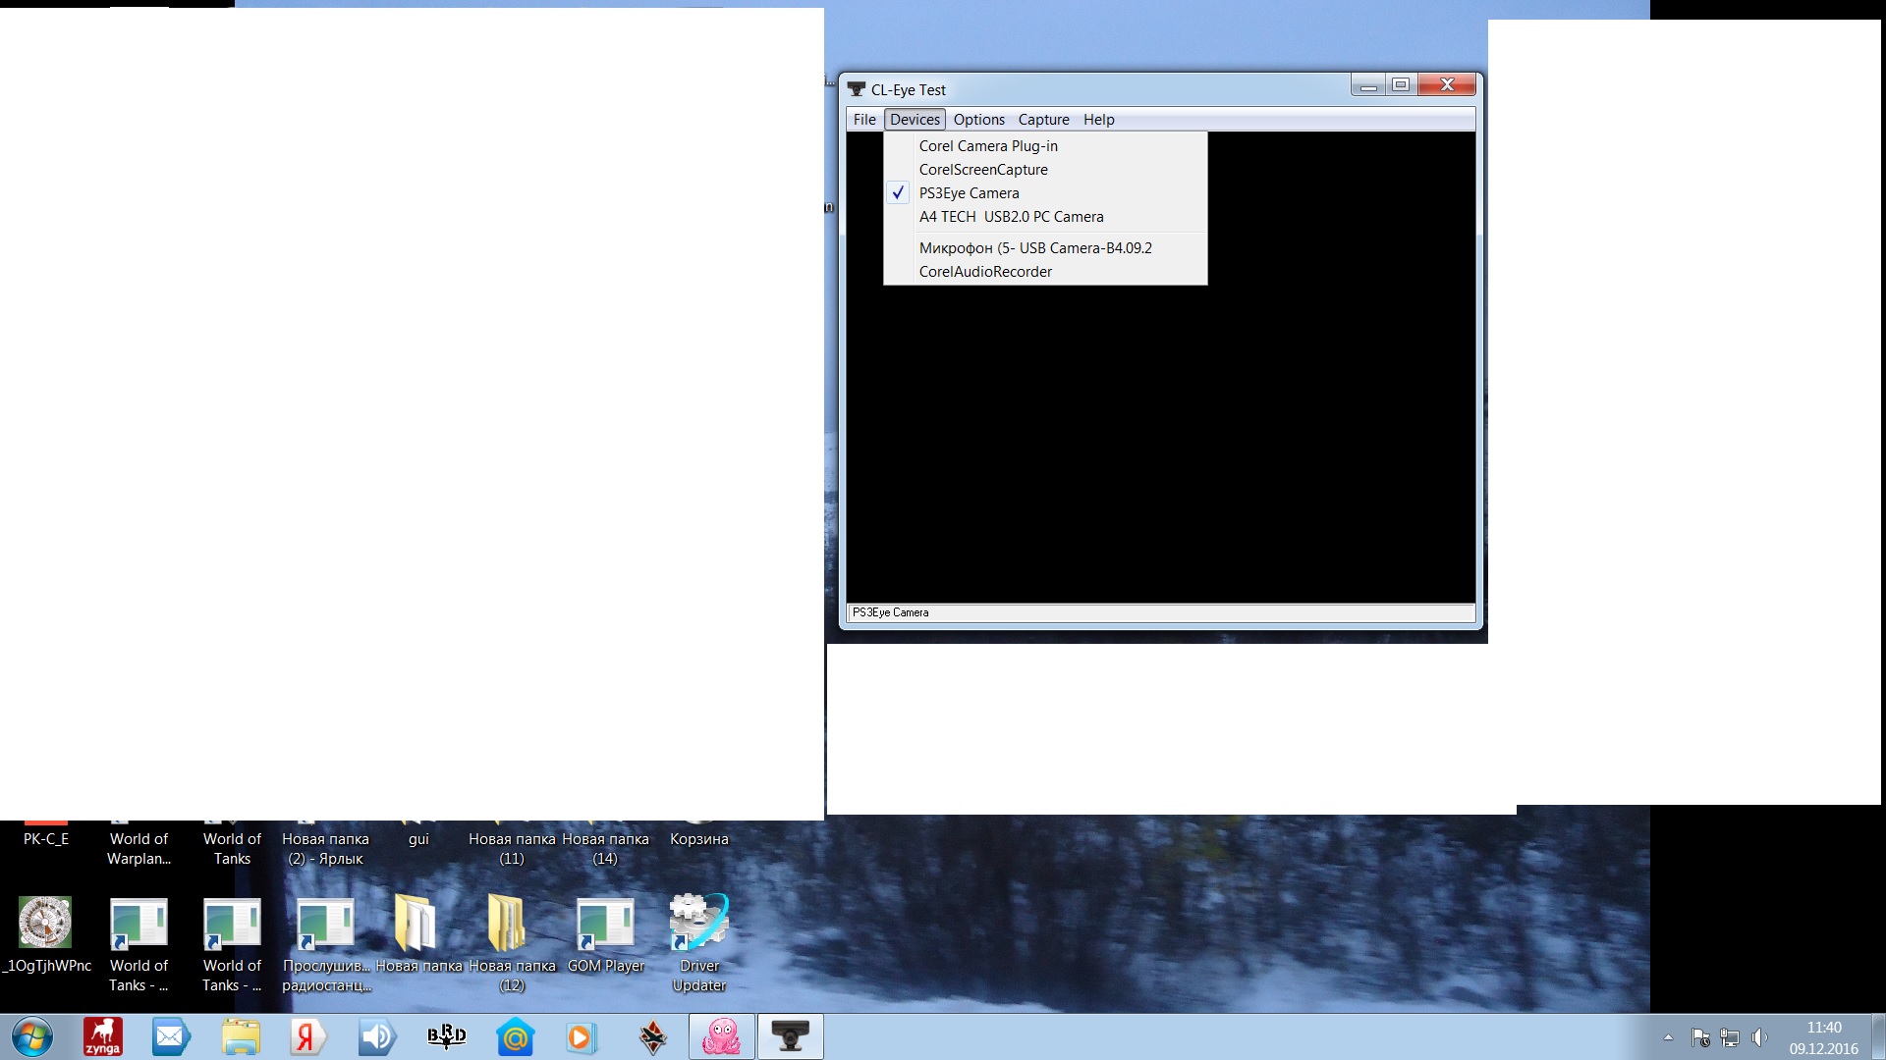1886x1060 pixels.
Task: Select CorelAudioRecorder audio device
Action: click(x=1045, y=272)
